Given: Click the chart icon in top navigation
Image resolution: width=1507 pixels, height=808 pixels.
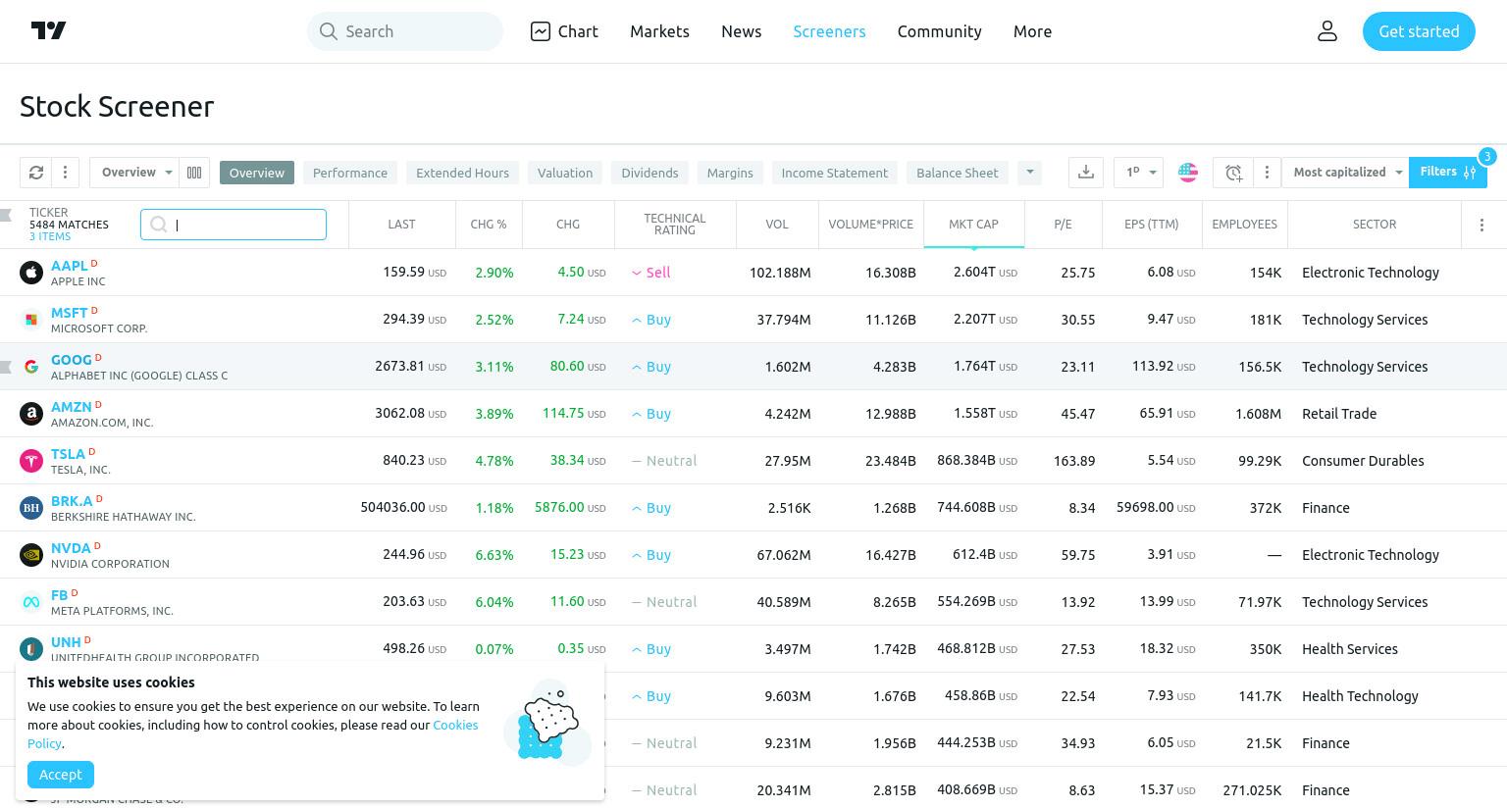Looking at the screenshot, I should (541, 31).
